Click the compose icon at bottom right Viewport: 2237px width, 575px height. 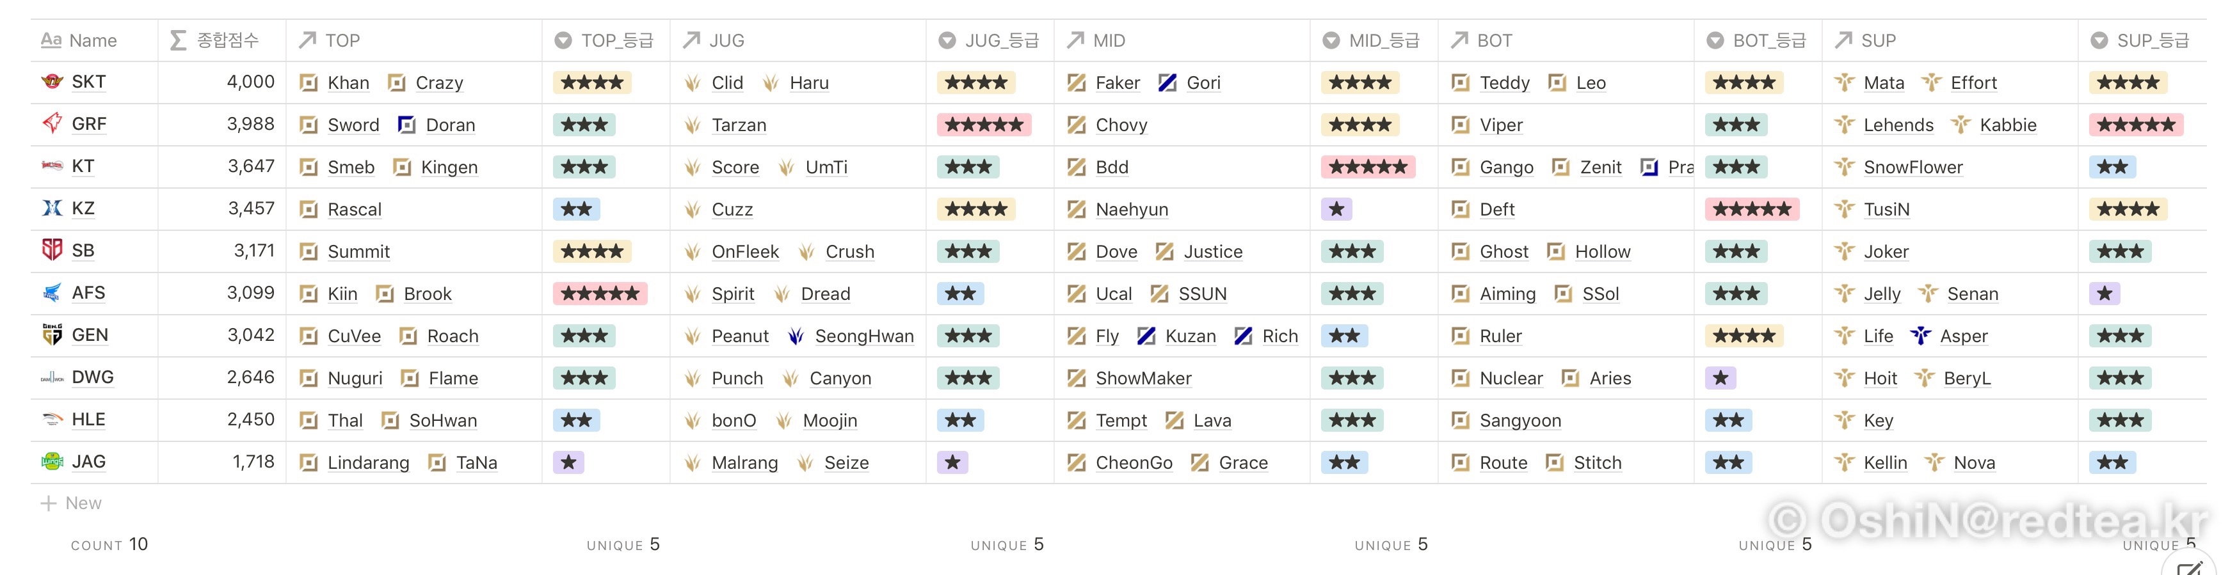[x=2189, y=566]
